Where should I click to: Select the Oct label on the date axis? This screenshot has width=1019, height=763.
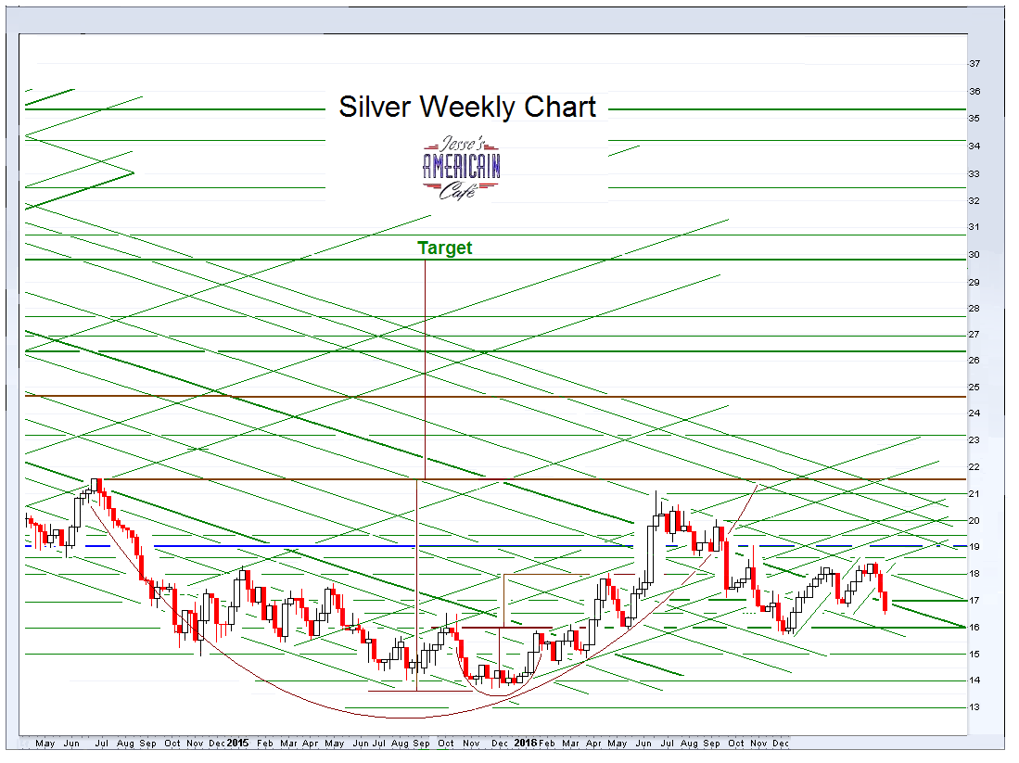pyautogui.click(x=172, y=744)
